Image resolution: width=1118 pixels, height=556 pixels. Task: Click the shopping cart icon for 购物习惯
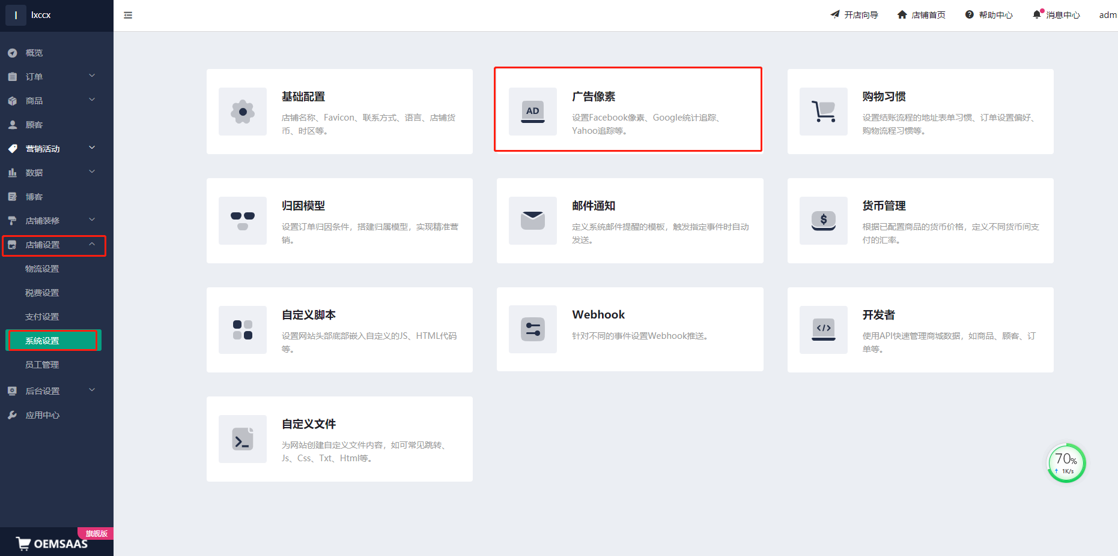pos(824,112)
